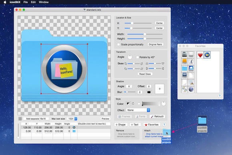Click the Preview button
The image size is (232, 155).
(x=105, y=119)
